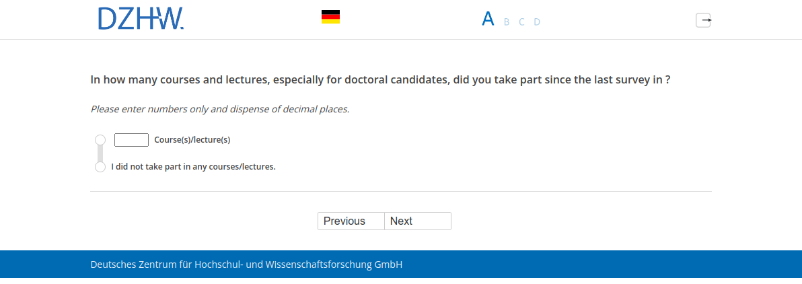
Task: Click the italic 'Please enter numbers only' hint
Action: [x=220, y=109]
